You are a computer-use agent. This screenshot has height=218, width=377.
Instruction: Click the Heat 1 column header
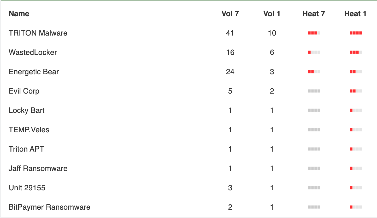355,14
